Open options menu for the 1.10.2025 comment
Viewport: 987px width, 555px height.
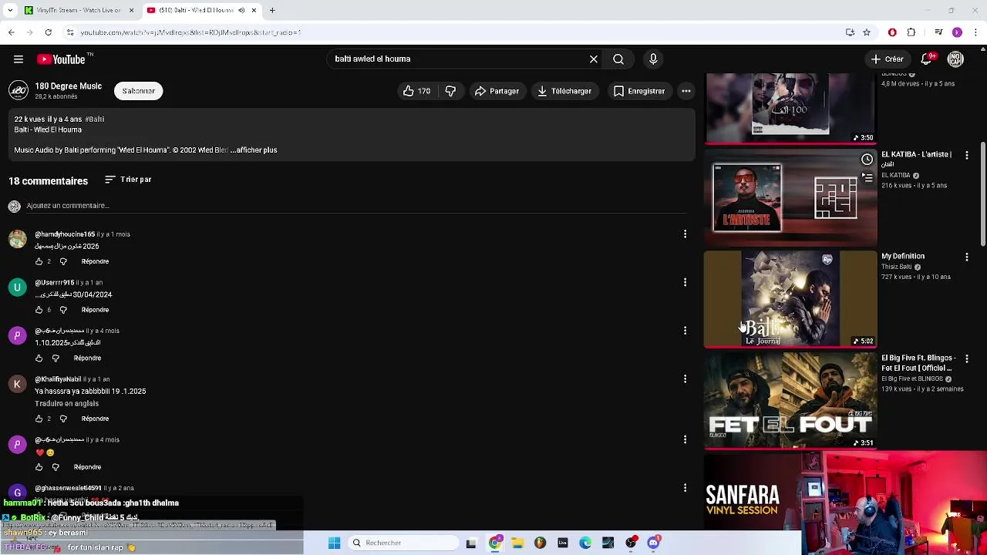pyautogui.click(x=685, y=331)
